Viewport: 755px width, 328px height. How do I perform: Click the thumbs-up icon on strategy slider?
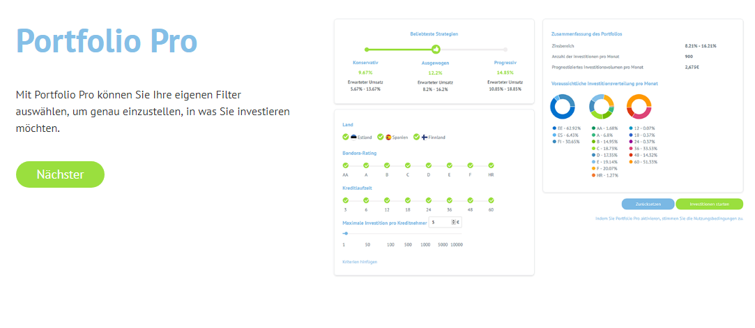click(436, 50)
